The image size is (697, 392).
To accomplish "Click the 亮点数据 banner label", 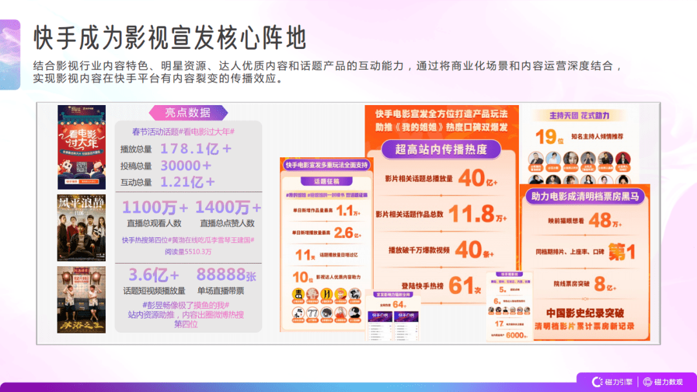I will tap(188, 113).
